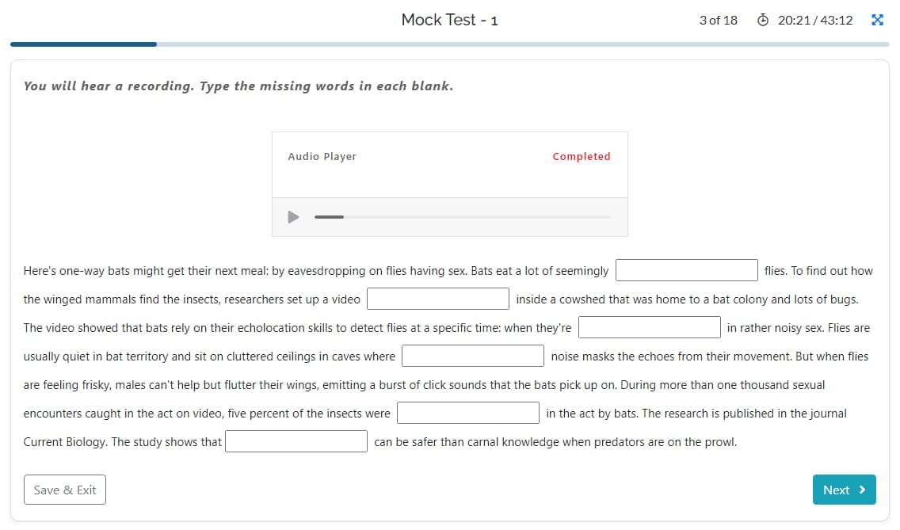900x530 pixels.
Task: Click the blank after "seemingly"
Action: pos(687,271)
